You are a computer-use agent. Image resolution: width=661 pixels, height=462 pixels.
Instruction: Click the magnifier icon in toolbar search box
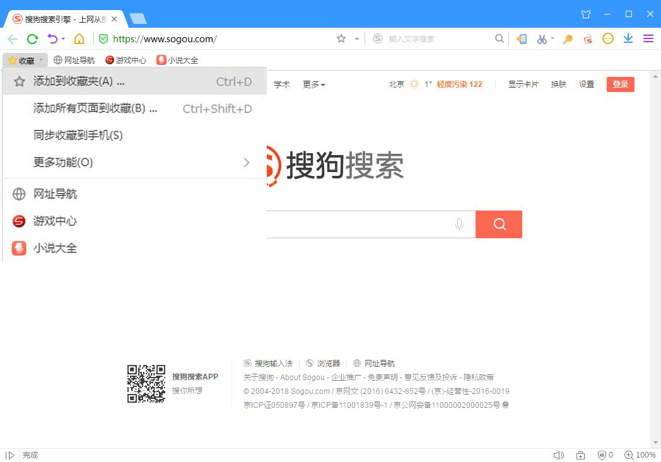click(x=499, y=38)
